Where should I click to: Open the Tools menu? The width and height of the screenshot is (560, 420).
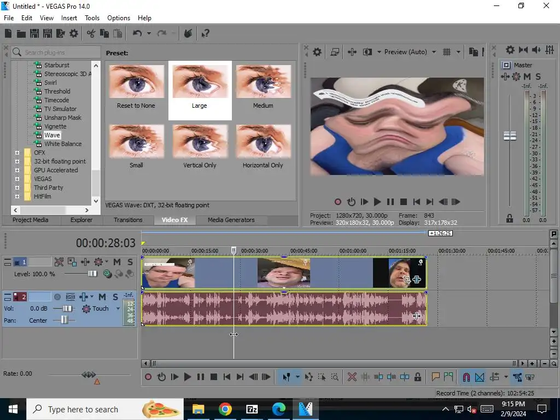coord(92,18)
